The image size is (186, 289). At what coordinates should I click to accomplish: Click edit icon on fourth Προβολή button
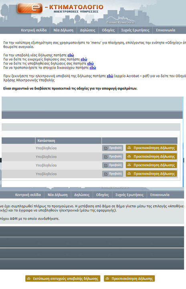point(106,174)
